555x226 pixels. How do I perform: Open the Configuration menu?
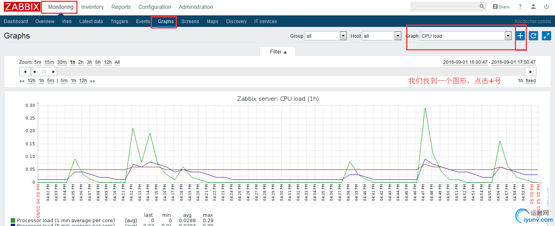click(x=155, y=7)
